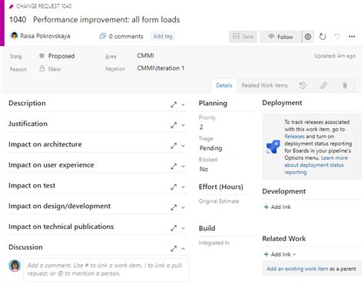Screen dimensions: 364x288
Task: Maximize the Justification section
Action: [174, 125]
